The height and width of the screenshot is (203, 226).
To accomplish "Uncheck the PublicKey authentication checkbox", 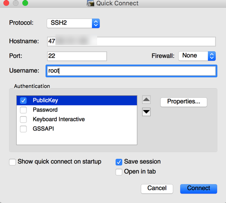I will [23, 101].
